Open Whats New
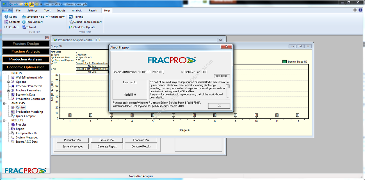The height and width of the screenshot is (180, 365). click(x=55, y=17)
